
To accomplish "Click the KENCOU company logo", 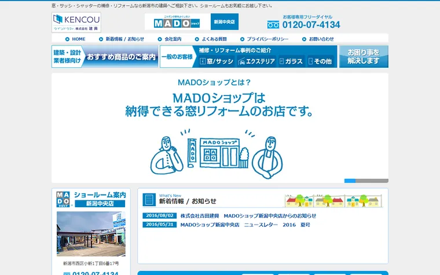I will click(x=76, y=22).
